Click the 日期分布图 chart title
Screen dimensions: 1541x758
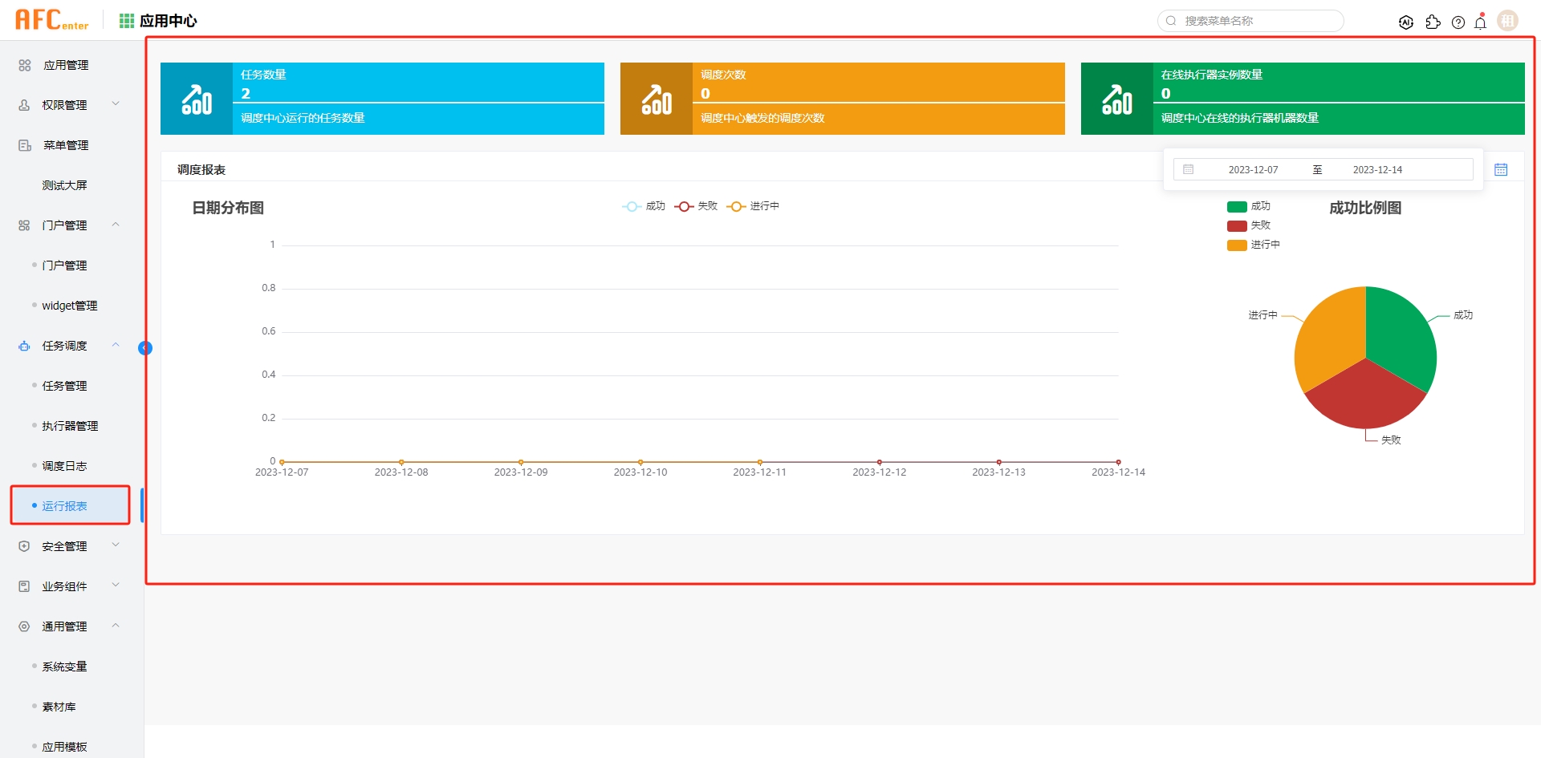228,208
